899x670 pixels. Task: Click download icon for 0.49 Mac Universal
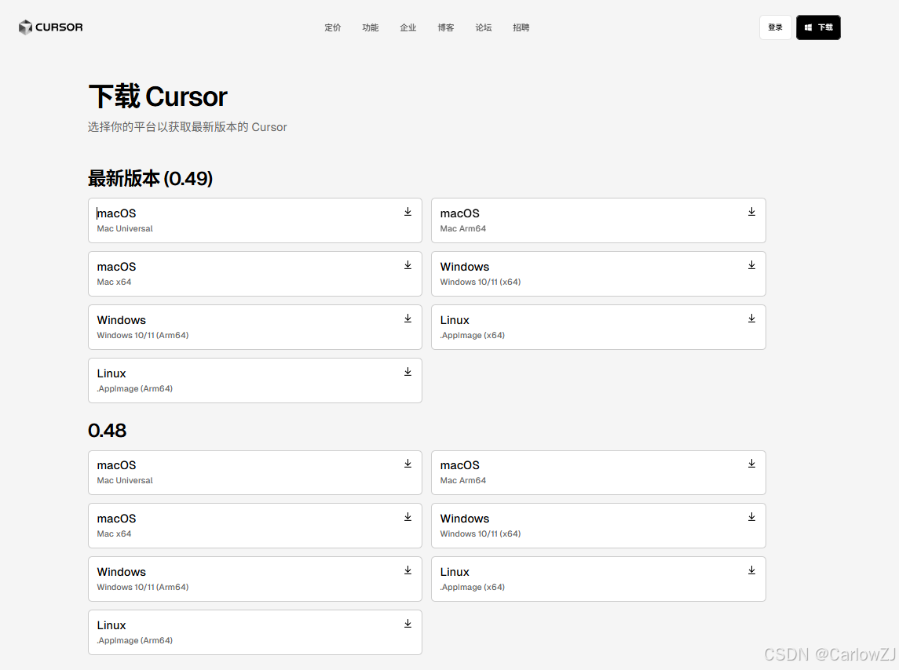point(407,212)
